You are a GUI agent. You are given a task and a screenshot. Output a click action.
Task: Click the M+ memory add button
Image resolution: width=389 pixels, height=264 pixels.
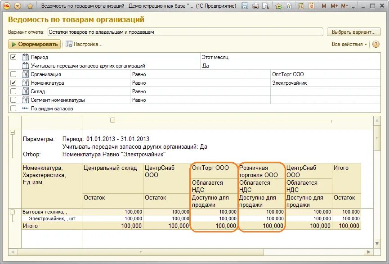(334, 6)
